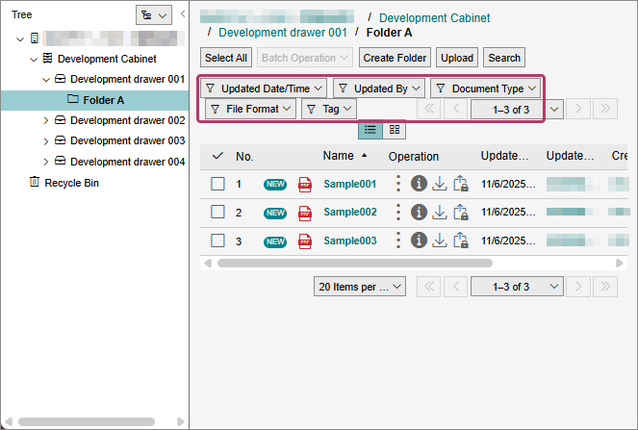Select the checkbox for Sample003
The width and height of the screenshot is (638, 430).
pos(217,240)
